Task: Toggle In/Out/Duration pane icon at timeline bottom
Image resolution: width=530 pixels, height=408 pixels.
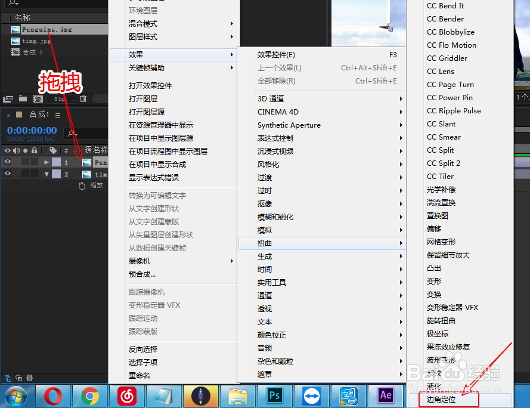Action: tap(29, 378)
